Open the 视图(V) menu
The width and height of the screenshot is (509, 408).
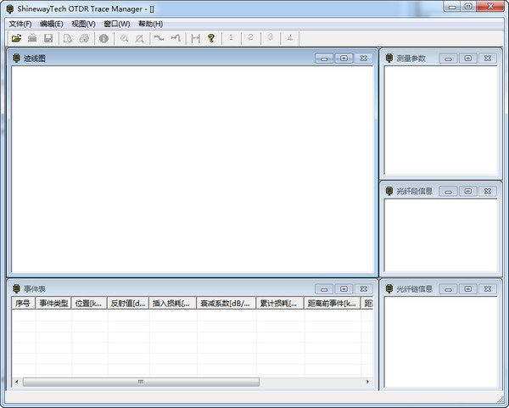[83, 24]
